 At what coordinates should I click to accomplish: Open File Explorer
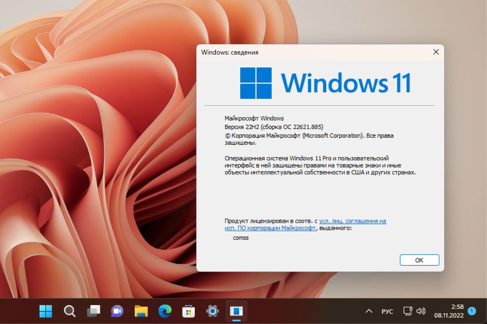pos(141,311)
